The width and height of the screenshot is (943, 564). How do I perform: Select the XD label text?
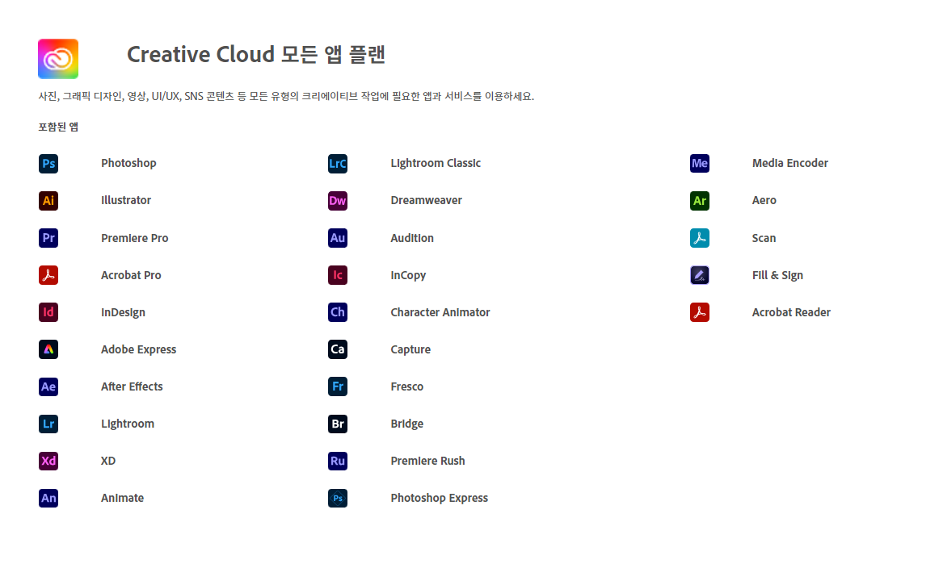[110, 461]
